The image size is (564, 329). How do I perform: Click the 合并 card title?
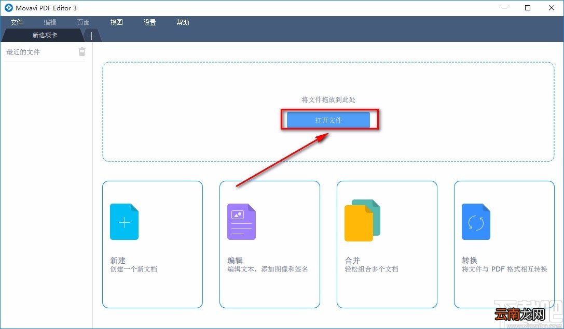point(352,261)
